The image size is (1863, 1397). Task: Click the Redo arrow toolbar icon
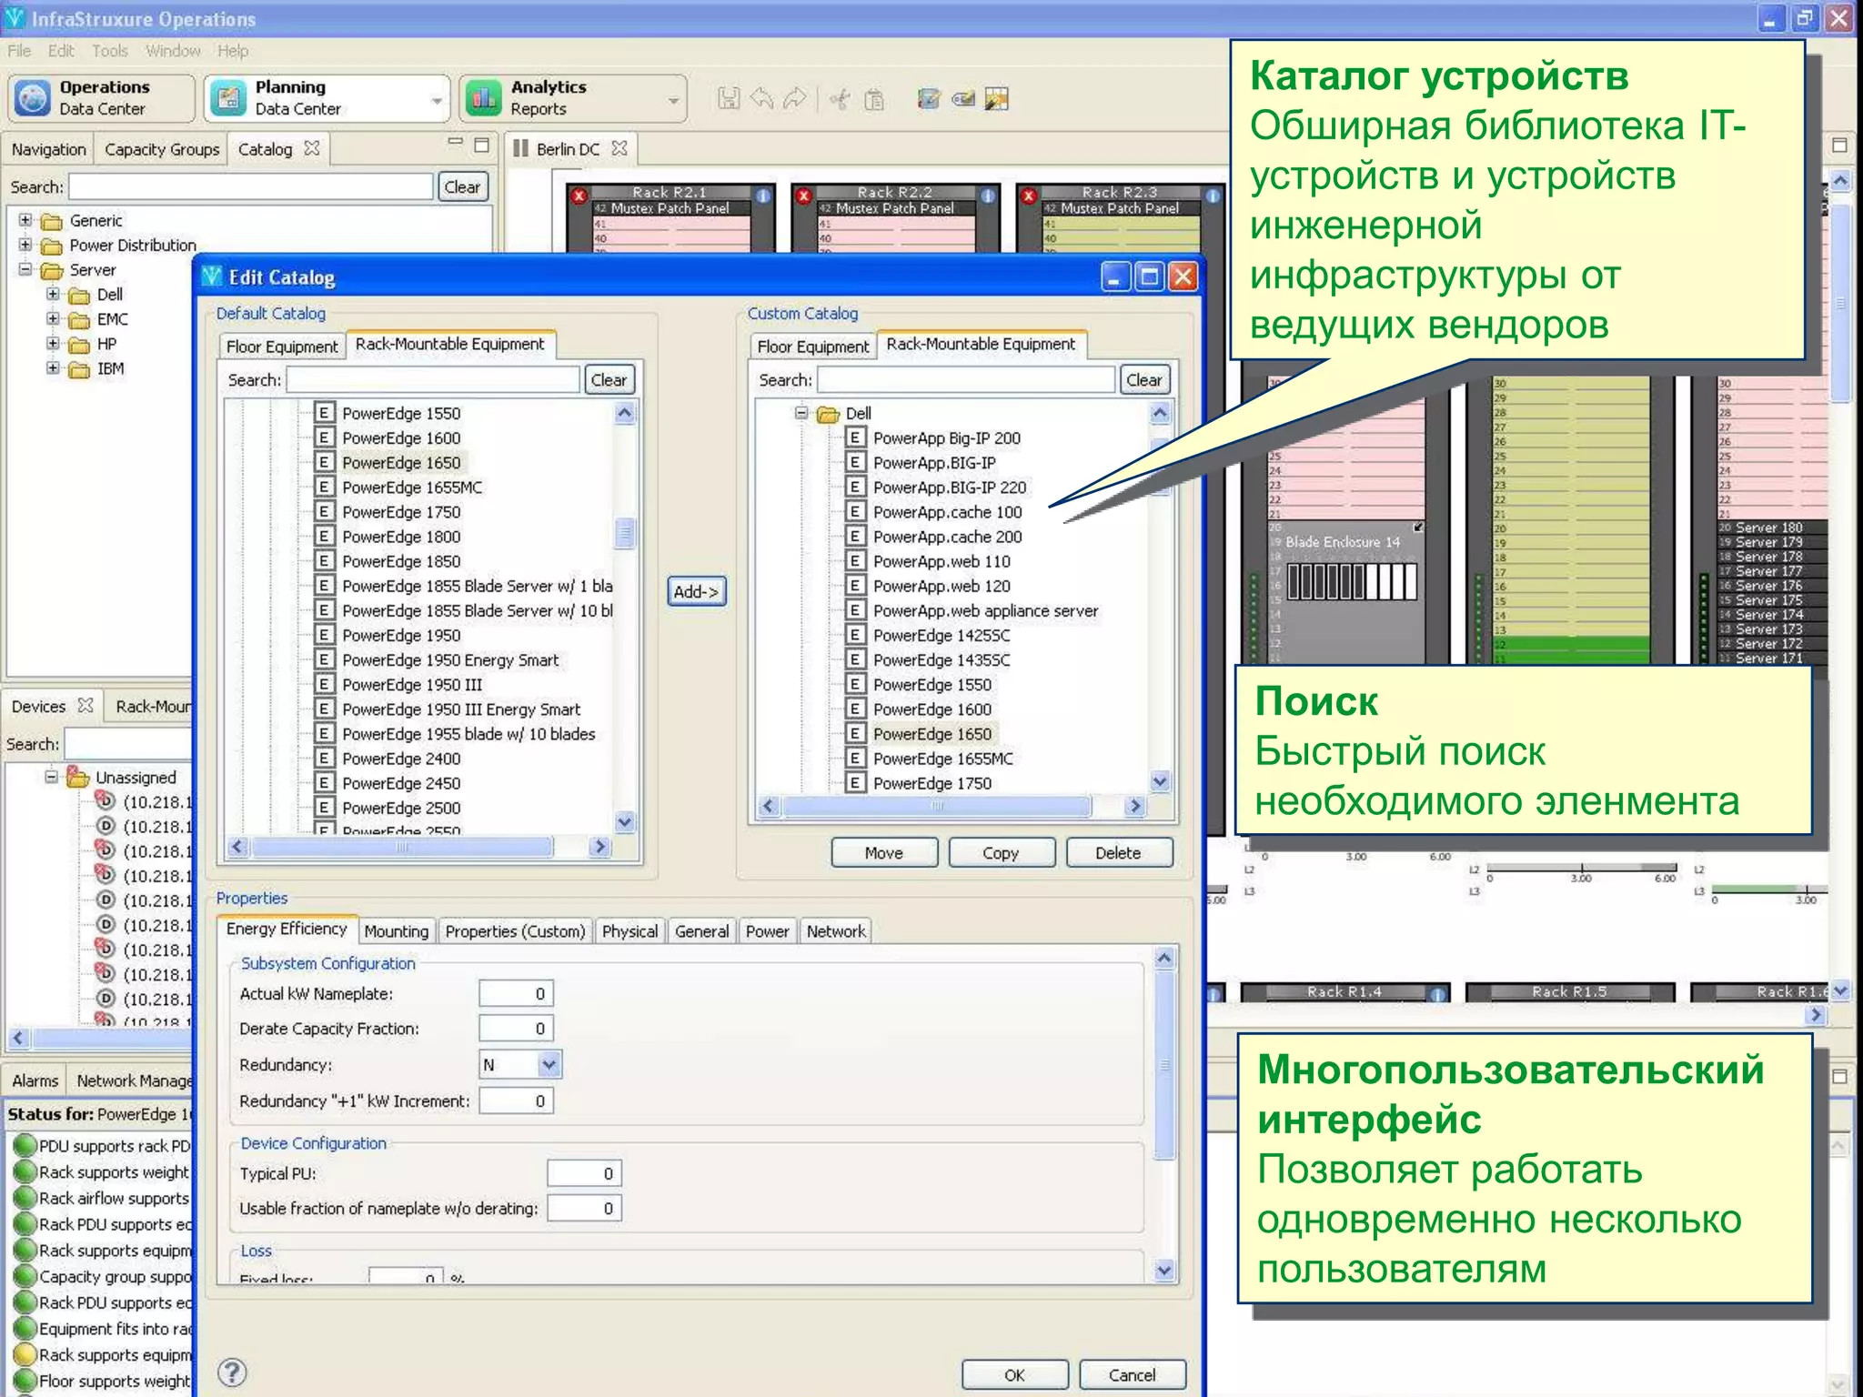coord(794,98)
